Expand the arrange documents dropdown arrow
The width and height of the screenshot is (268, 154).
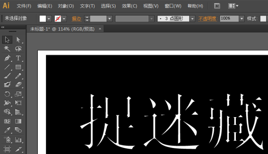237,6
